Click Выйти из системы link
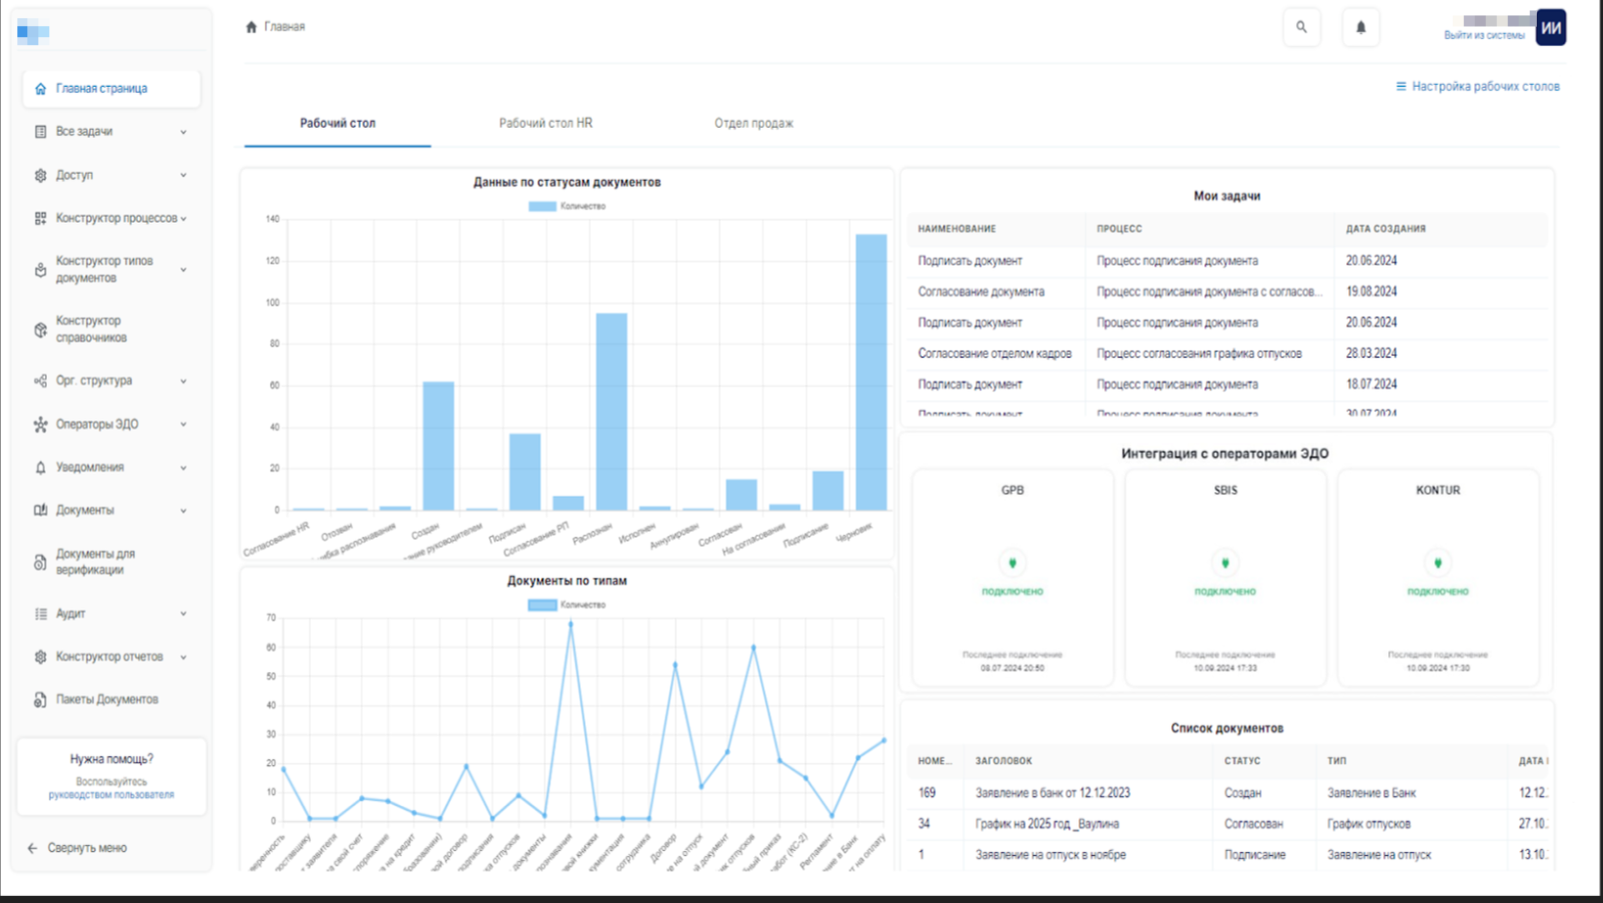The height and width of the screenshot is (903, 1603). [x=1484, y=36]
